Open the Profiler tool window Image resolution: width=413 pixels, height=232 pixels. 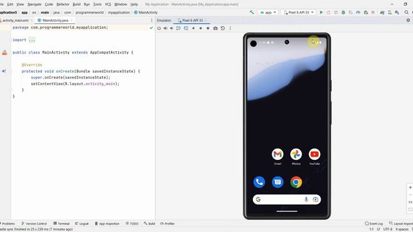click(167, 224)
